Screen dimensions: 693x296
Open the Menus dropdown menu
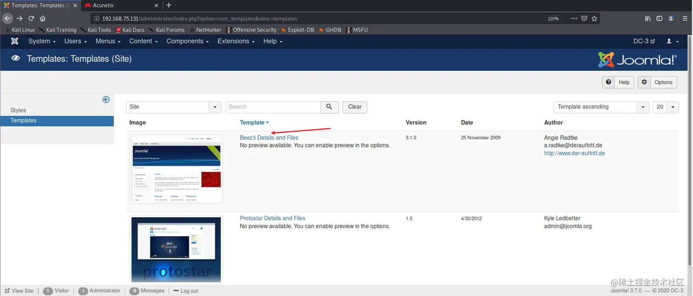coord(108,41)
